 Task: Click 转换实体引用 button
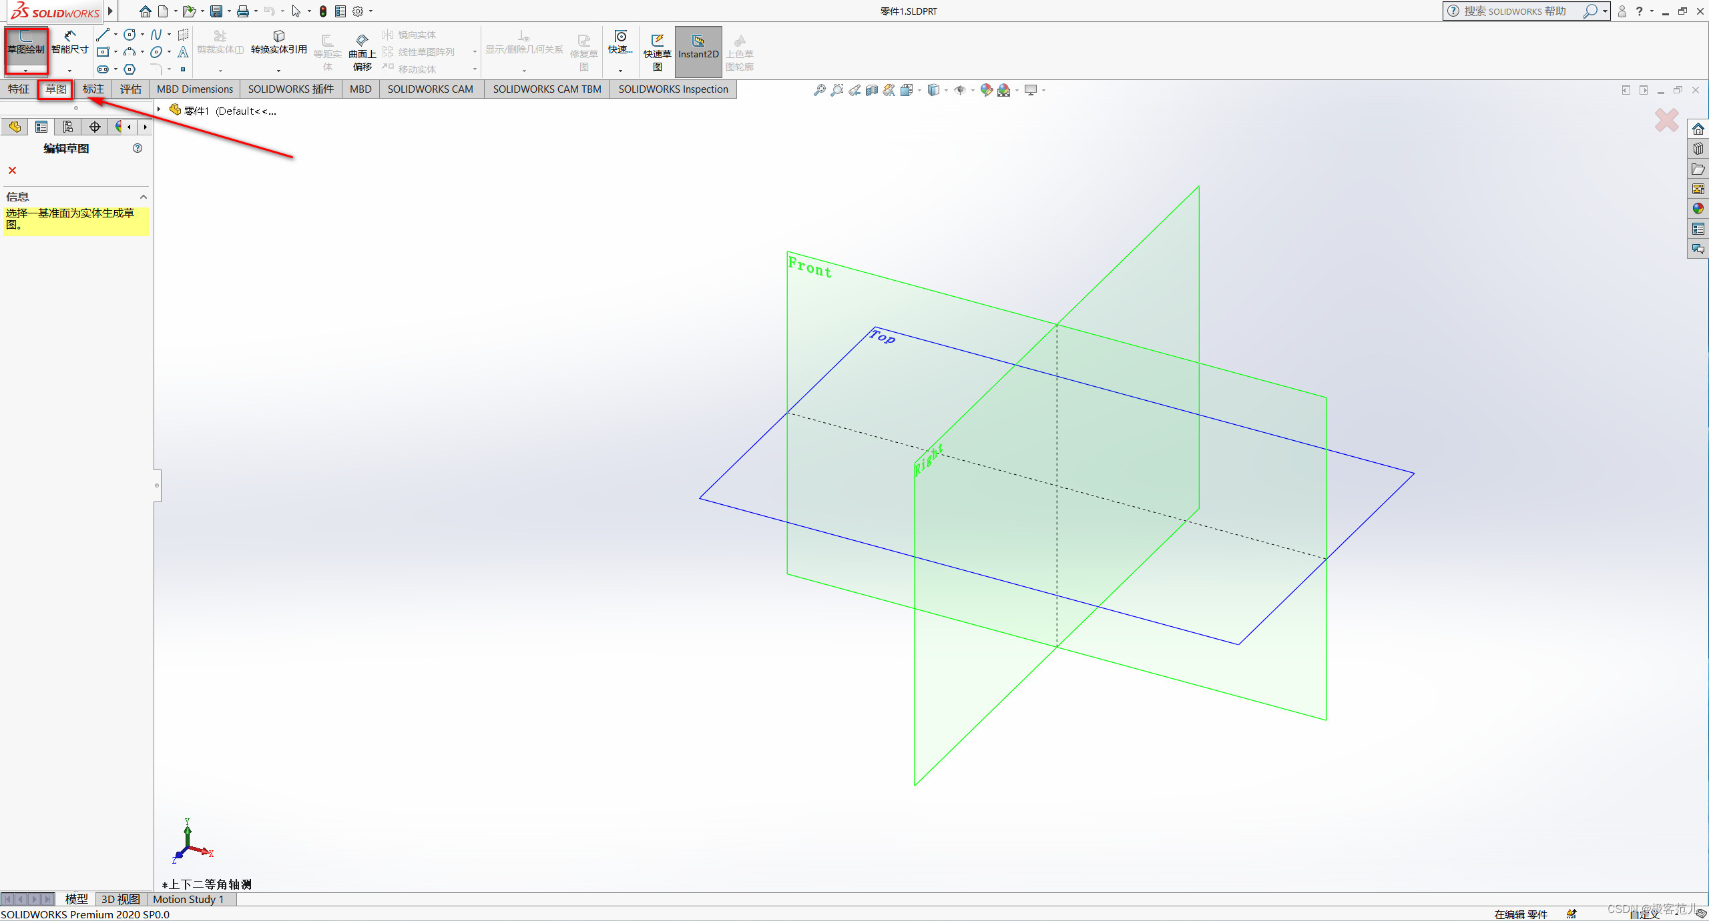tap(278, 43)
